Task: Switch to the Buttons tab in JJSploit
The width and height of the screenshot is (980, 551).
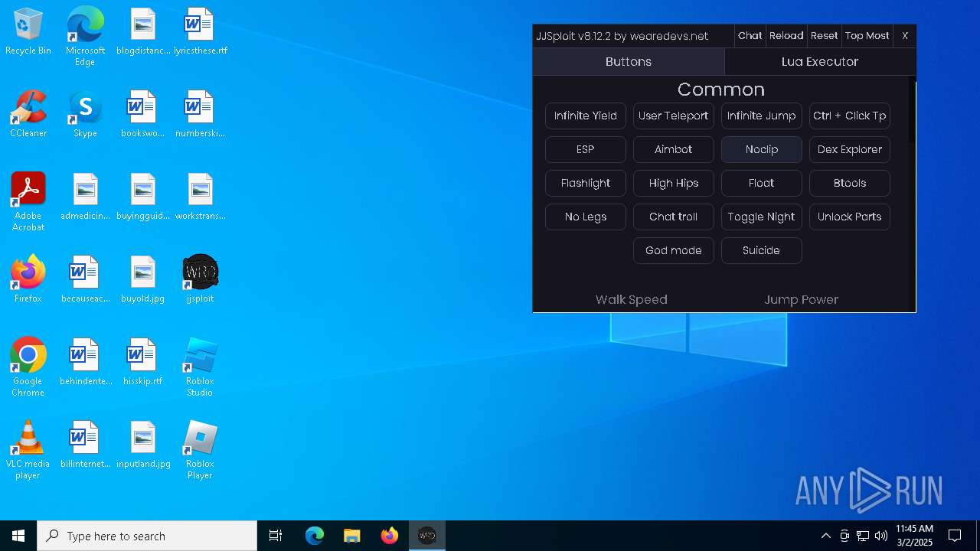Action: 629,62
